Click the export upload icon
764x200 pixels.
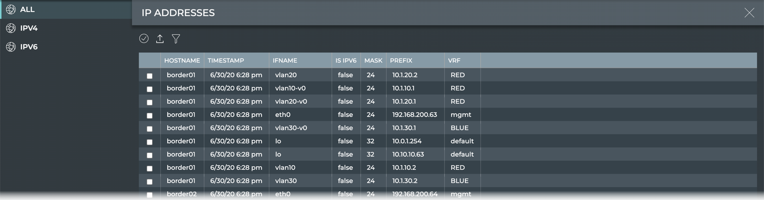coord(160,39)
